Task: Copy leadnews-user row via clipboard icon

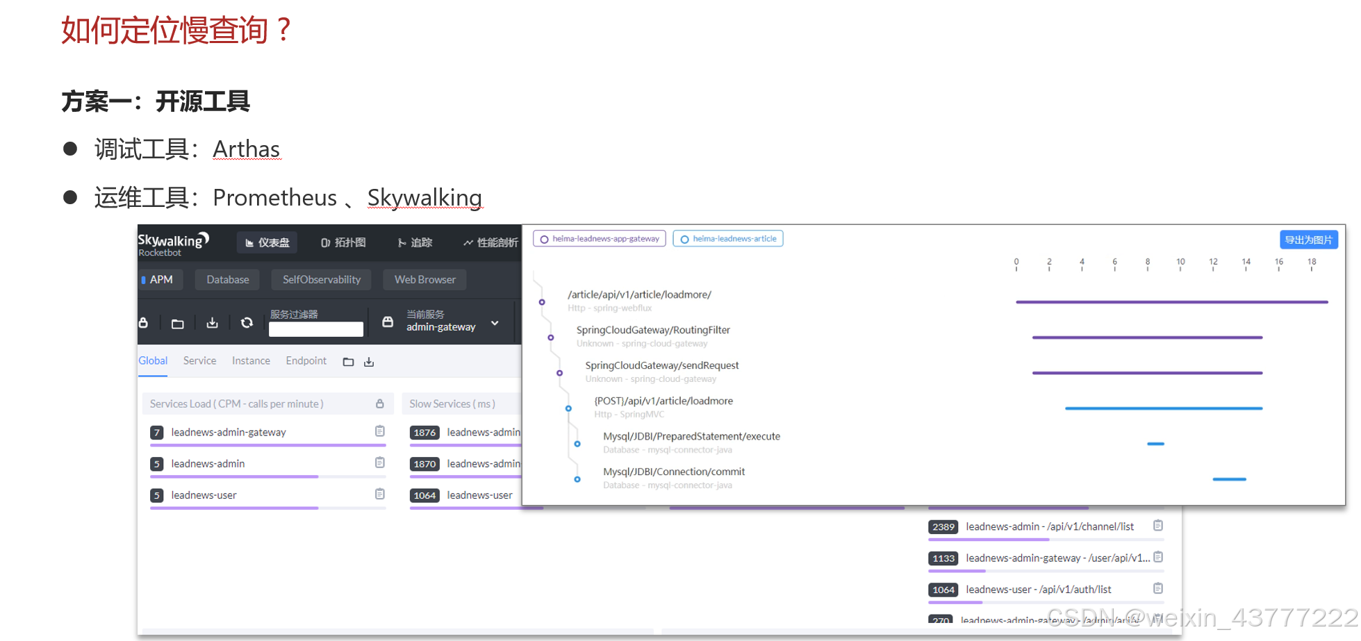Action: (x=380, y=494)
